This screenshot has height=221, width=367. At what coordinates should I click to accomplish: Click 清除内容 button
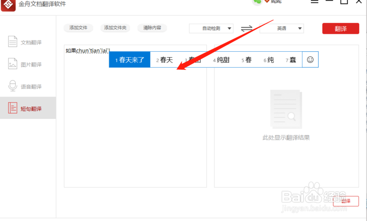pos(152,28)
